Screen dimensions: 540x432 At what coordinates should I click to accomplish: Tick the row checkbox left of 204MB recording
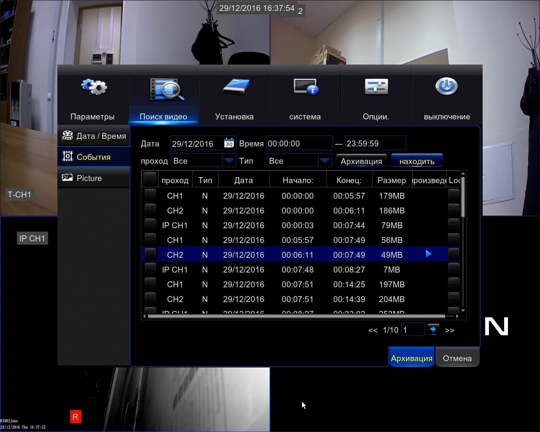point(150,298)
